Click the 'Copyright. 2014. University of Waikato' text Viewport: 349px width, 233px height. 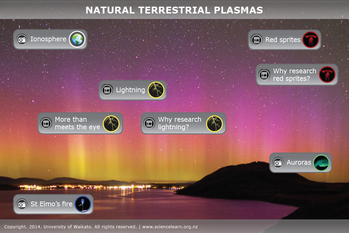pos(48,227)
